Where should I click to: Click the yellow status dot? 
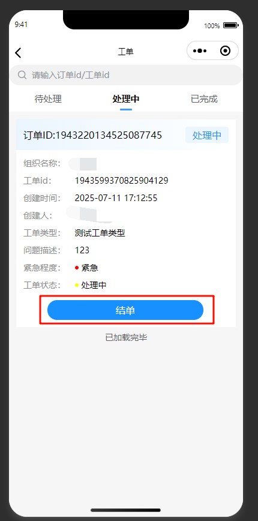point(77,285)
